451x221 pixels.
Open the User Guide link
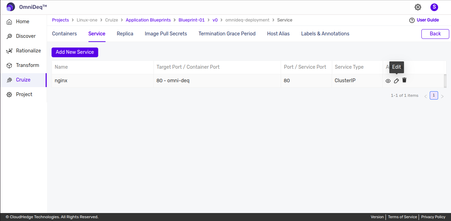(x=428, y=20)
